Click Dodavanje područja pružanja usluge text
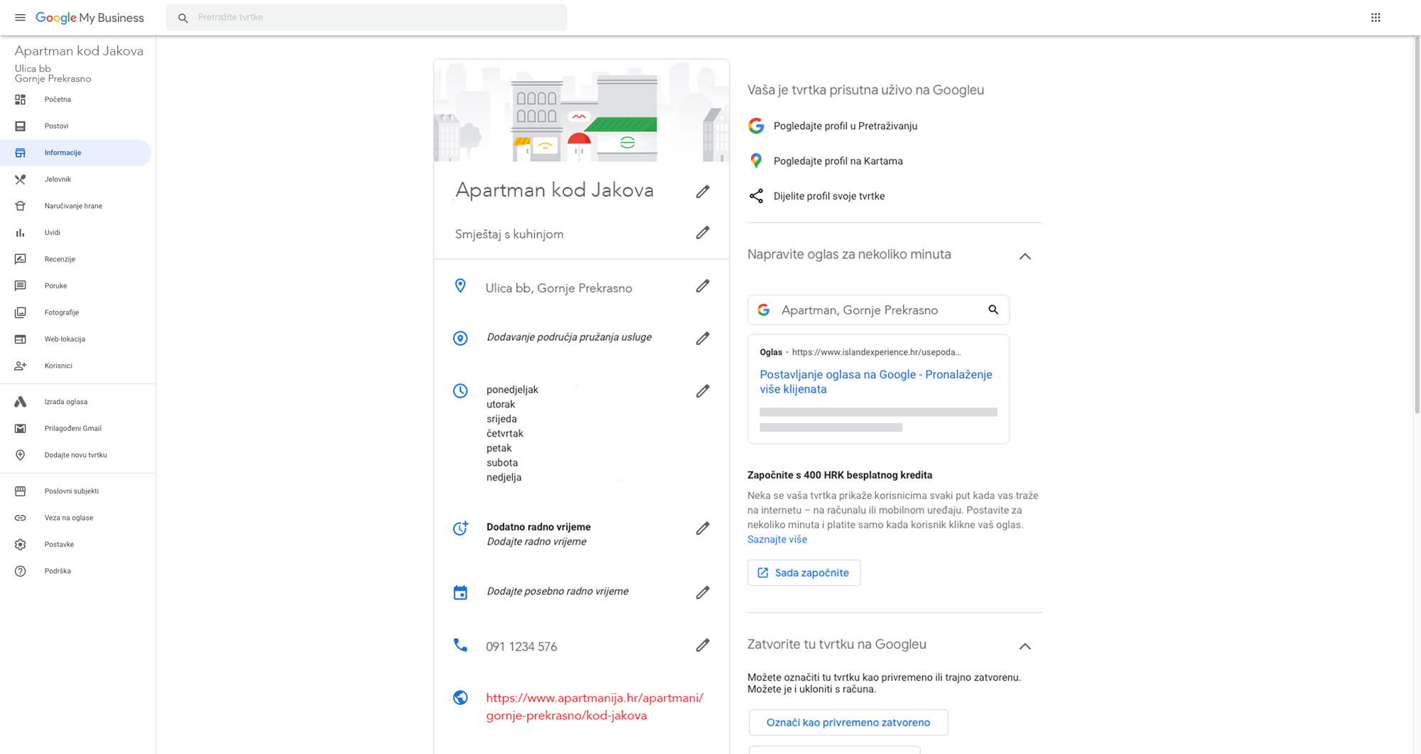Viewport: 1421px width, 754px height. coord(569,337)
